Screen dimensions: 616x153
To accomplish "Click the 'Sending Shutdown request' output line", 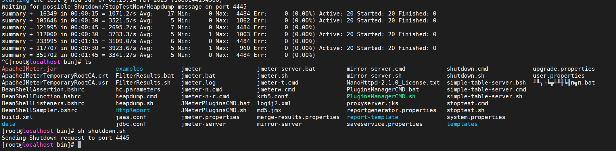I will click(x=66, y=138).
